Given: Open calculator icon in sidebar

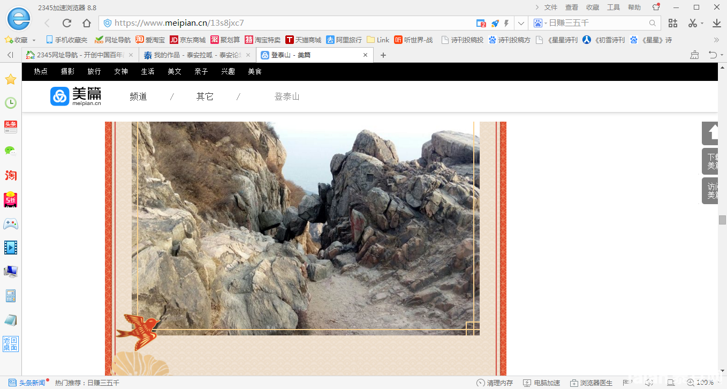Looking at the screenshot, I should pos(11,296).
